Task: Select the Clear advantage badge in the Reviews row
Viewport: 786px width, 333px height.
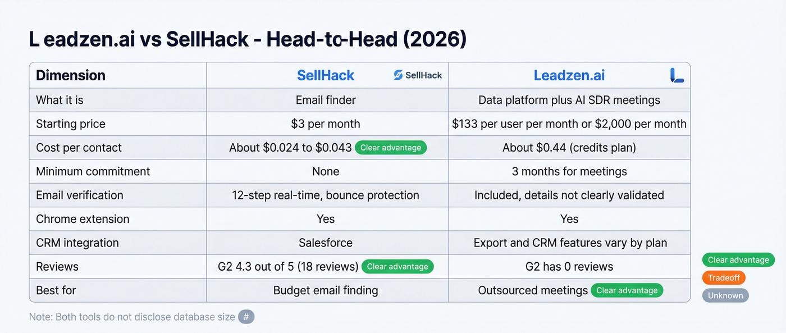Action: 397,267
